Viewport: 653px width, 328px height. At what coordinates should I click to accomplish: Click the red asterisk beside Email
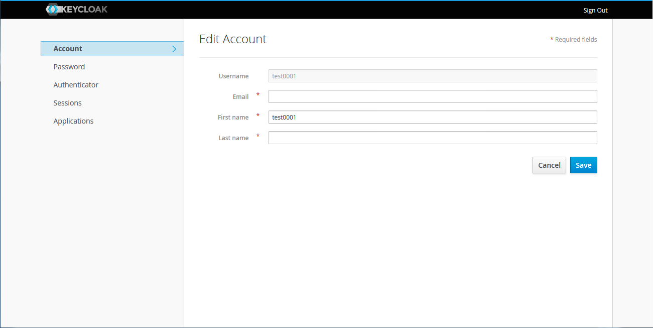coord(257,94)
